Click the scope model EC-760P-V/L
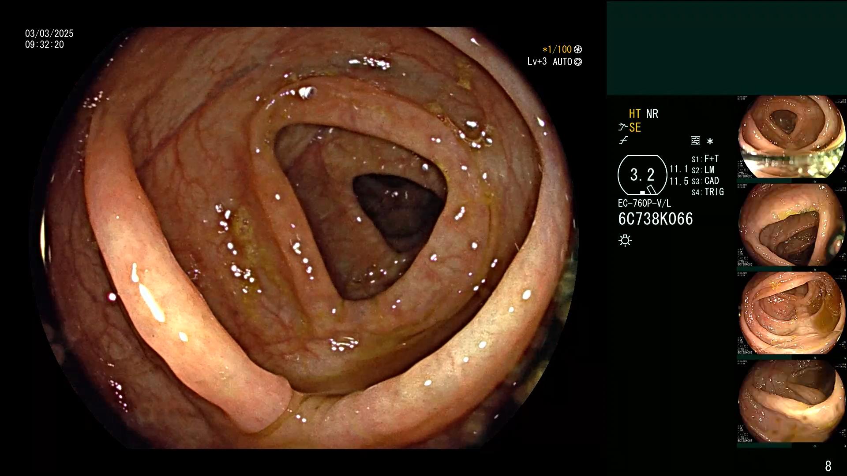Viewport: 847px width, 476px height. 645,203
